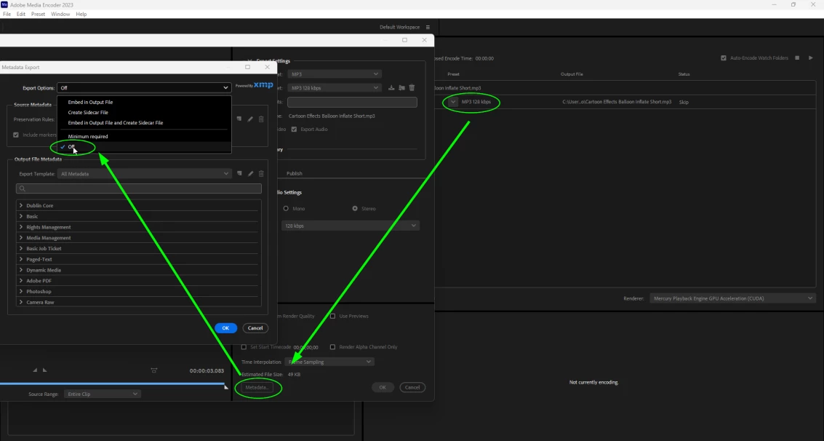Image resolution: width=824 pixels, height=441 pixels.
Task: Click the Delete Preset trash icon in Export Settings
Action: (x=412, y=88)
